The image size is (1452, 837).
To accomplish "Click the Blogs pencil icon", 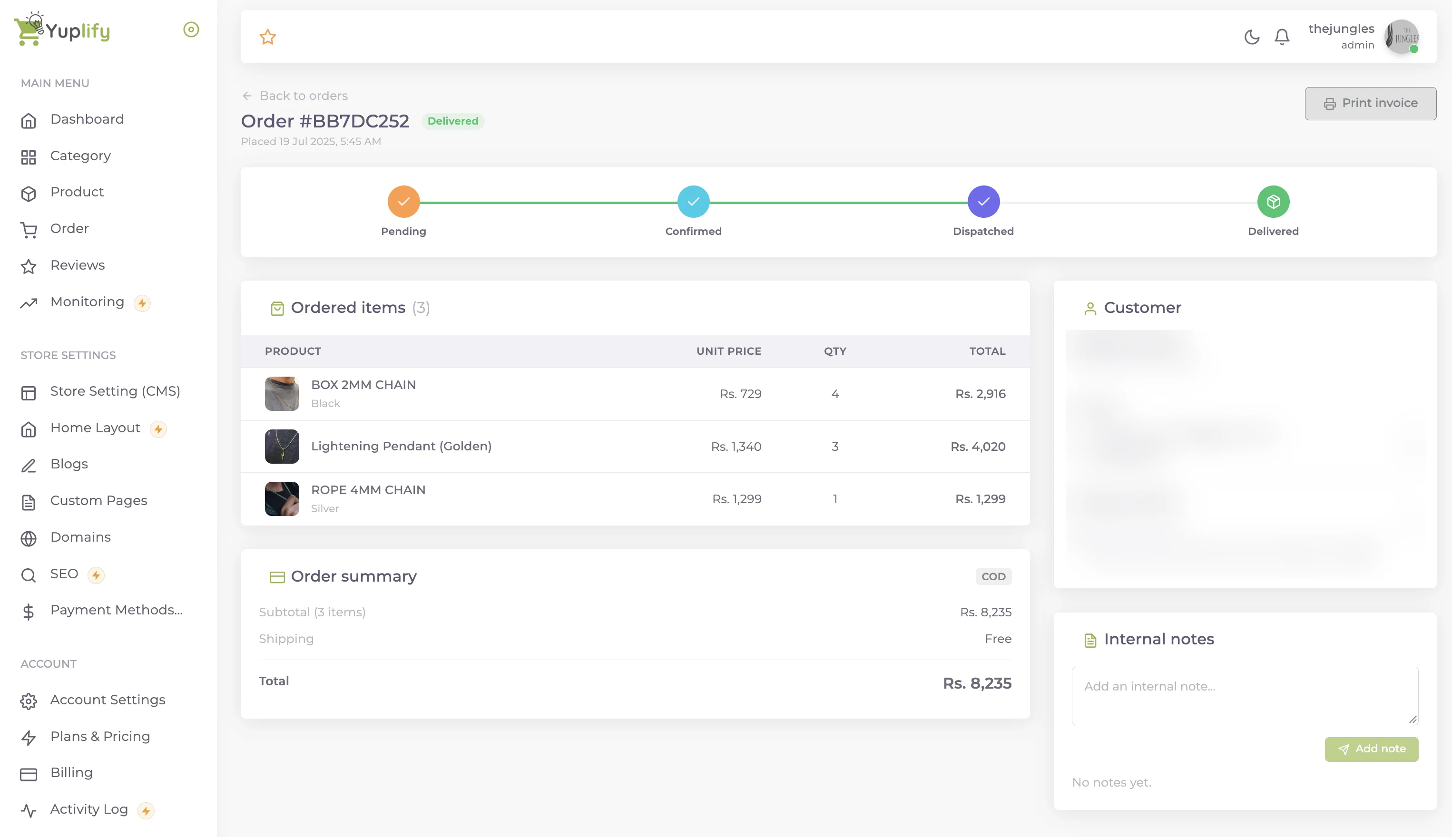I will (x=29, y=465).
